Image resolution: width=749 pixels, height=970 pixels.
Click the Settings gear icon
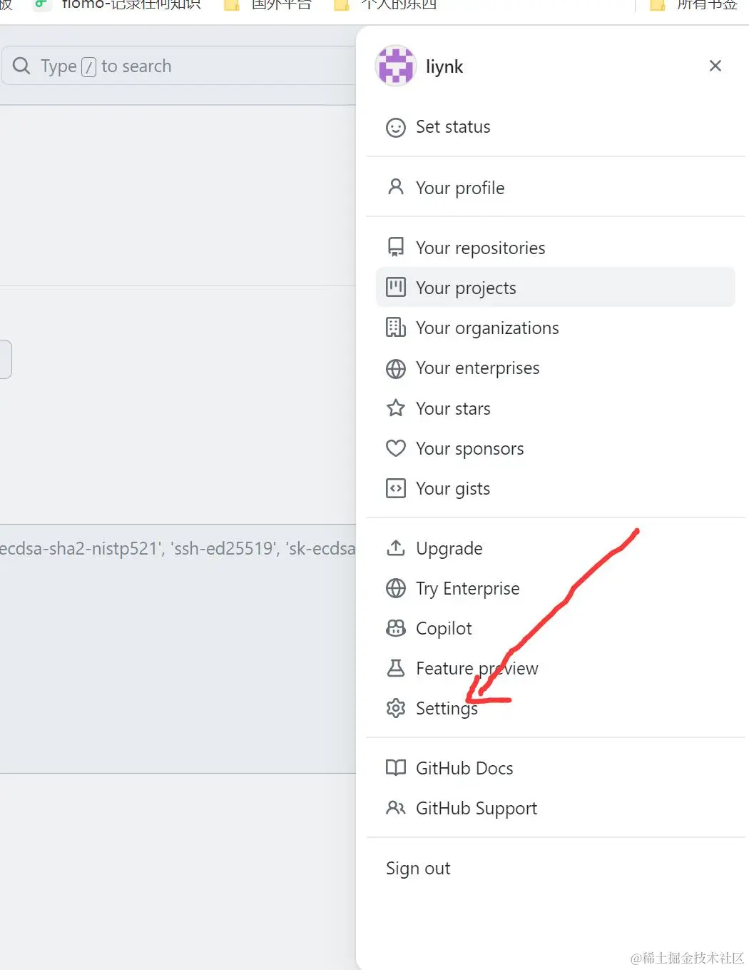[x=395, y=708]
